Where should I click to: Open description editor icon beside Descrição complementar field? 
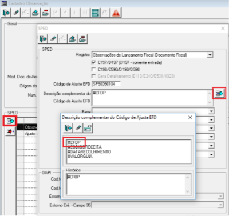219,93
